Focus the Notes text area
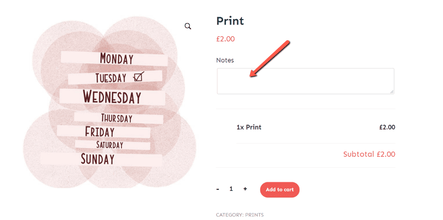This screenshot has height=220, width=443. coord(305,81)
